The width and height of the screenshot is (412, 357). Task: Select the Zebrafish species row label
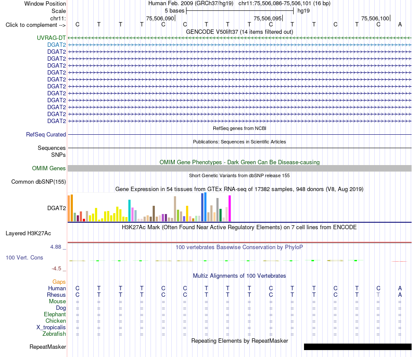click(54, 334)
